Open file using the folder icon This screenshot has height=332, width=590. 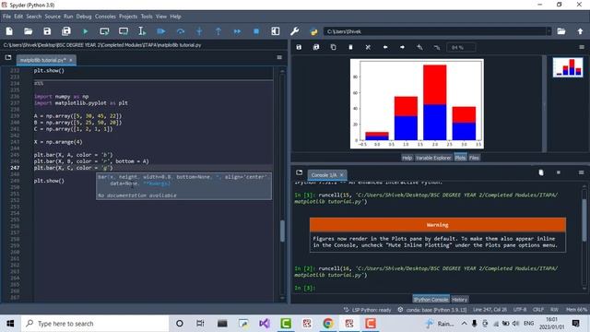tap(29, 31)
